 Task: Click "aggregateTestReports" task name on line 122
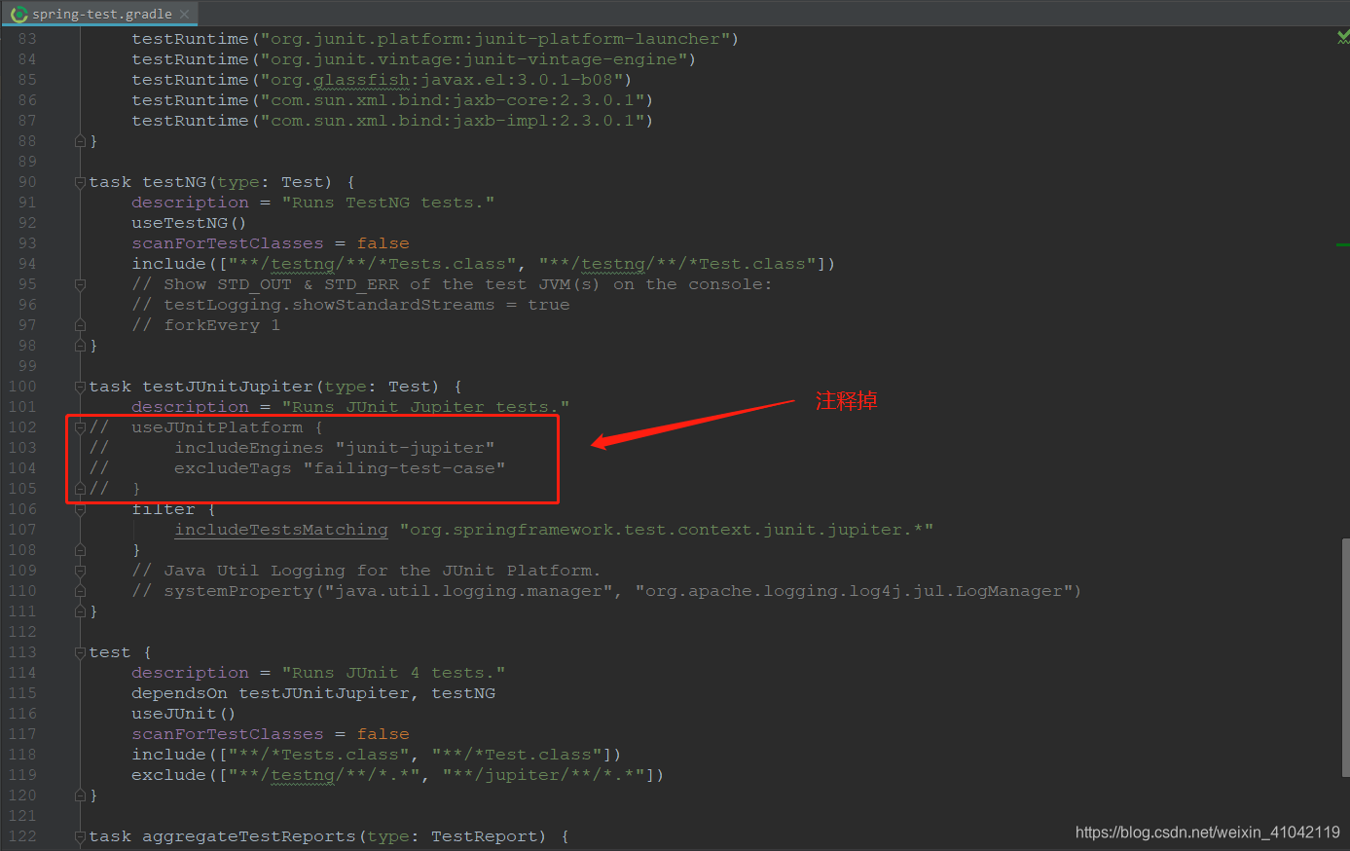tap(249, 836)
